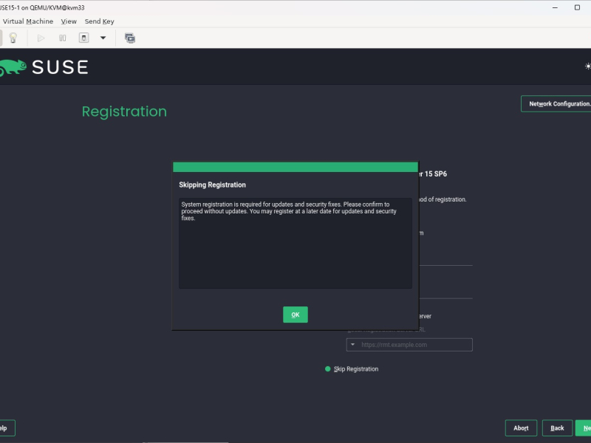Click the Skipping Registration dialog title
This screenshot has width=591, height=443.
[x=212, y=185]
